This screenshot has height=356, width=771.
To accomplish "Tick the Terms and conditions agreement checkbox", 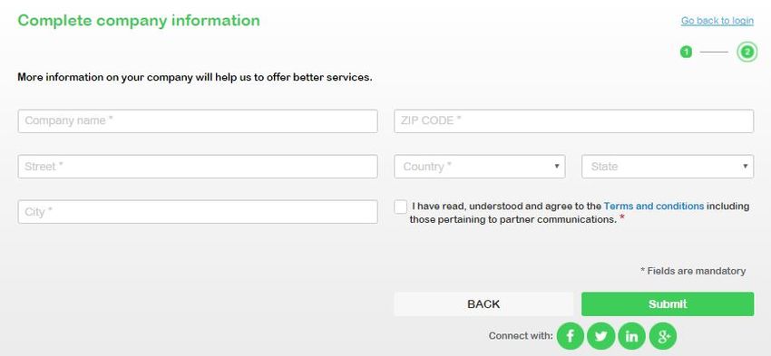I will click(x=400, y=207).
